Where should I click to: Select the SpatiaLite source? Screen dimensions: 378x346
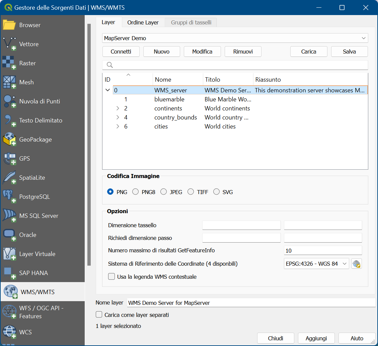coord(43,178)
